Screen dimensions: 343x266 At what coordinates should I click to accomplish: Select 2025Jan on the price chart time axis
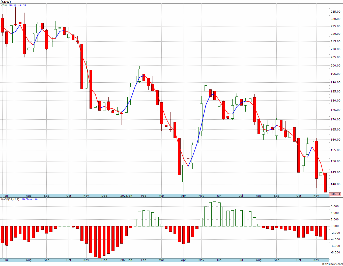point(126,196)
